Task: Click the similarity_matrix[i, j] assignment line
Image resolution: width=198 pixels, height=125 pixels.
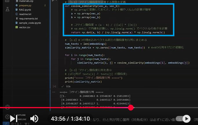Action: (x=133, y=63)
